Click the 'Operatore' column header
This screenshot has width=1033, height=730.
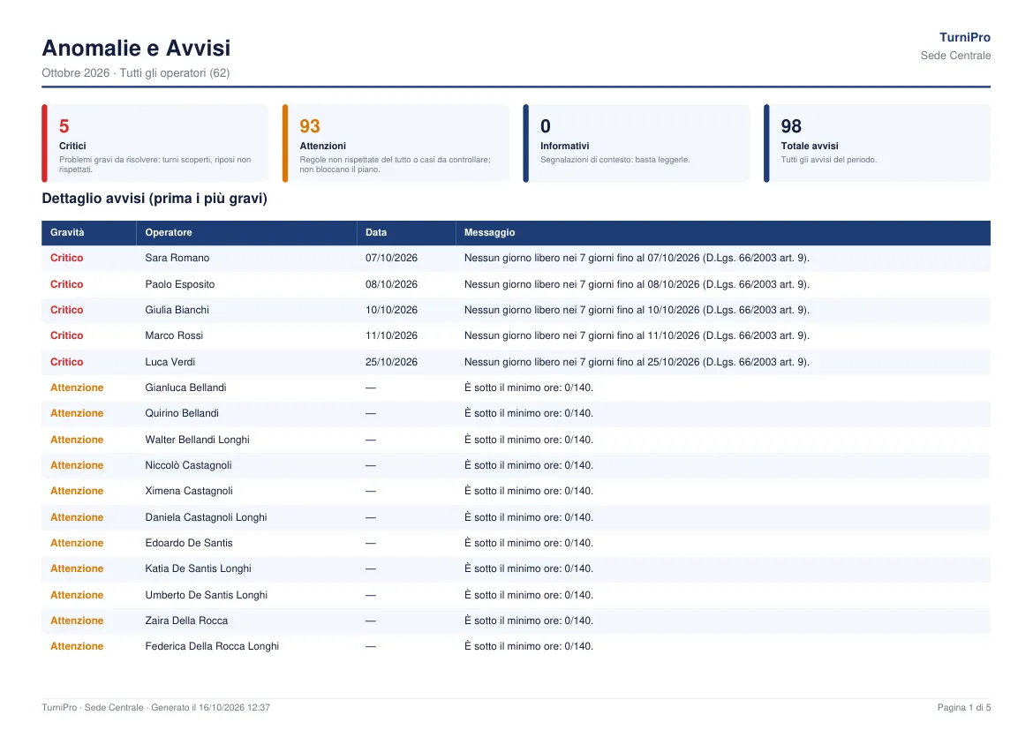pyautogui.click(x=169, y=232)
